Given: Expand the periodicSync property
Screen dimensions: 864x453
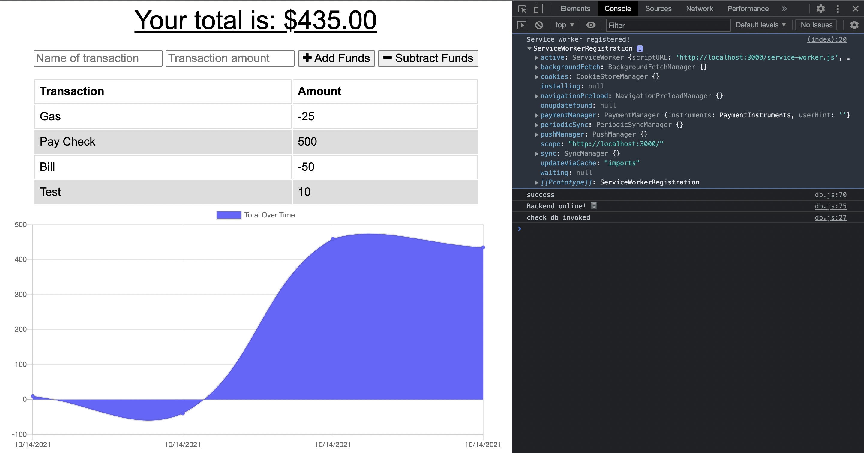Looking at the screenshot, I should pyautogui.click(x=537, y=125).
